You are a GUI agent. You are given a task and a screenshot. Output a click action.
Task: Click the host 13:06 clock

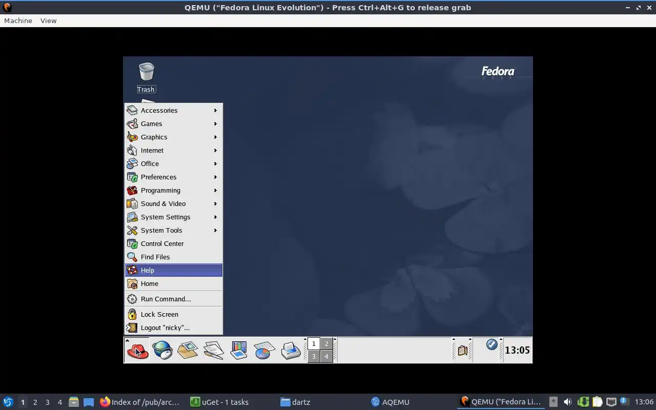pos(644,402)
